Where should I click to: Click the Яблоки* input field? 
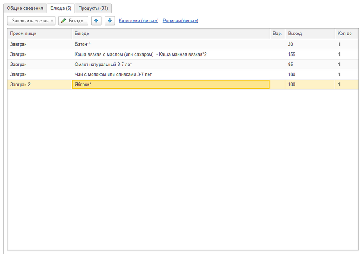[171, 84]
